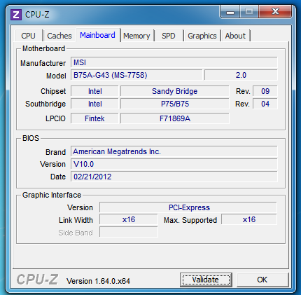
Task: Click the Link Width label
Action: coord(76,220)
